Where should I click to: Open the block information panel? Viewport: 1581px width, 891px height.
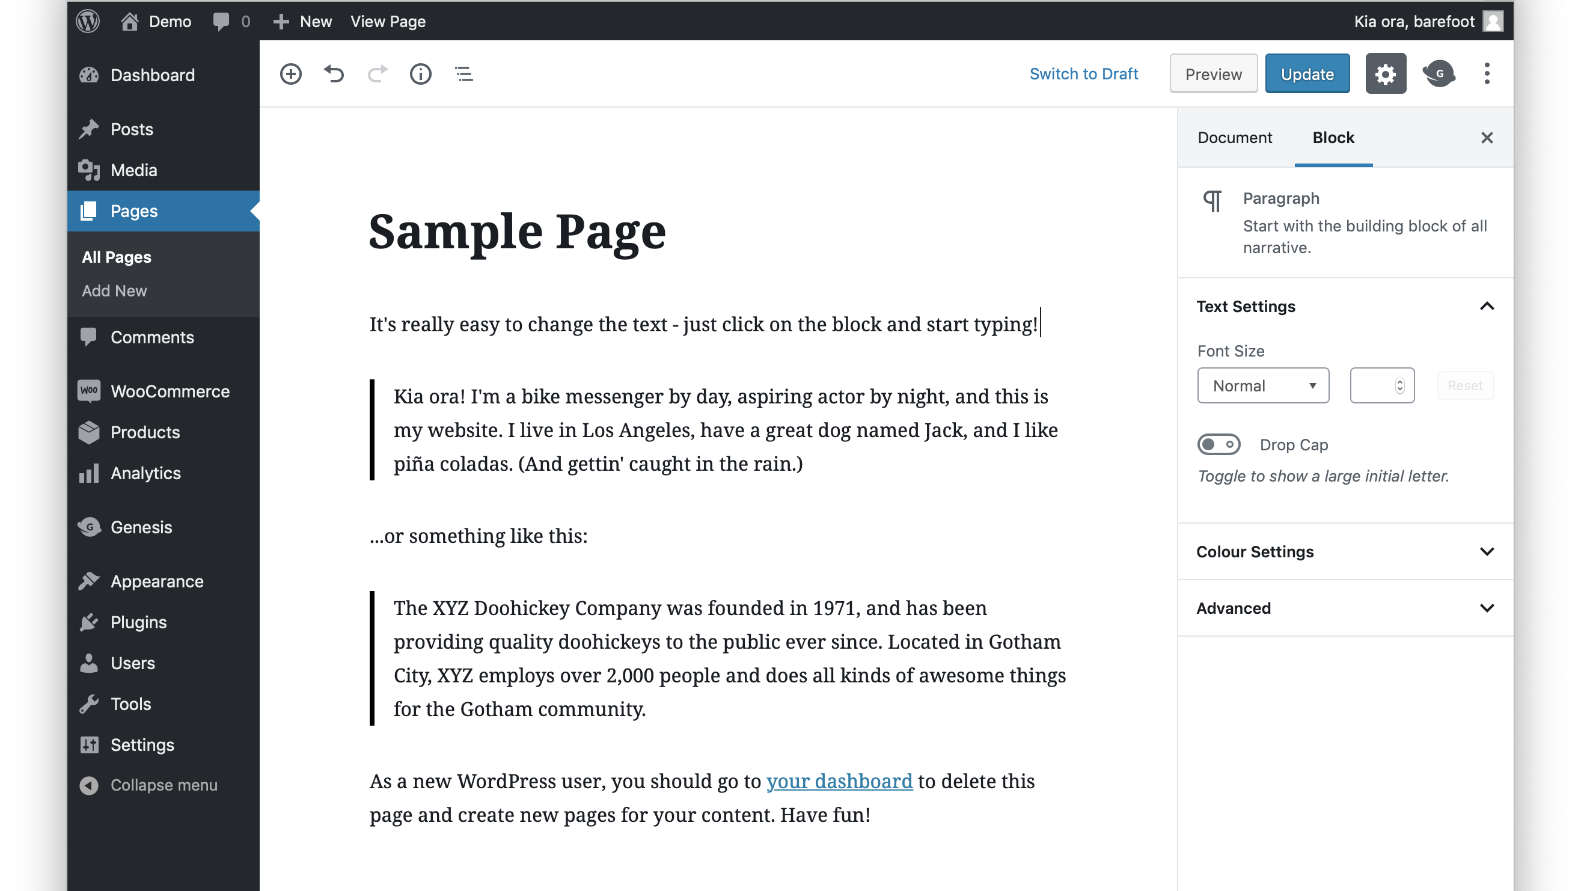point(419,73)
